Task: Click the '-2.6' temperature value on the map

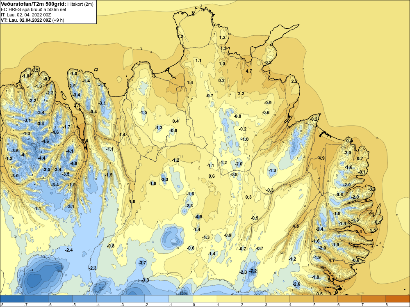Action: coord(296,284)
